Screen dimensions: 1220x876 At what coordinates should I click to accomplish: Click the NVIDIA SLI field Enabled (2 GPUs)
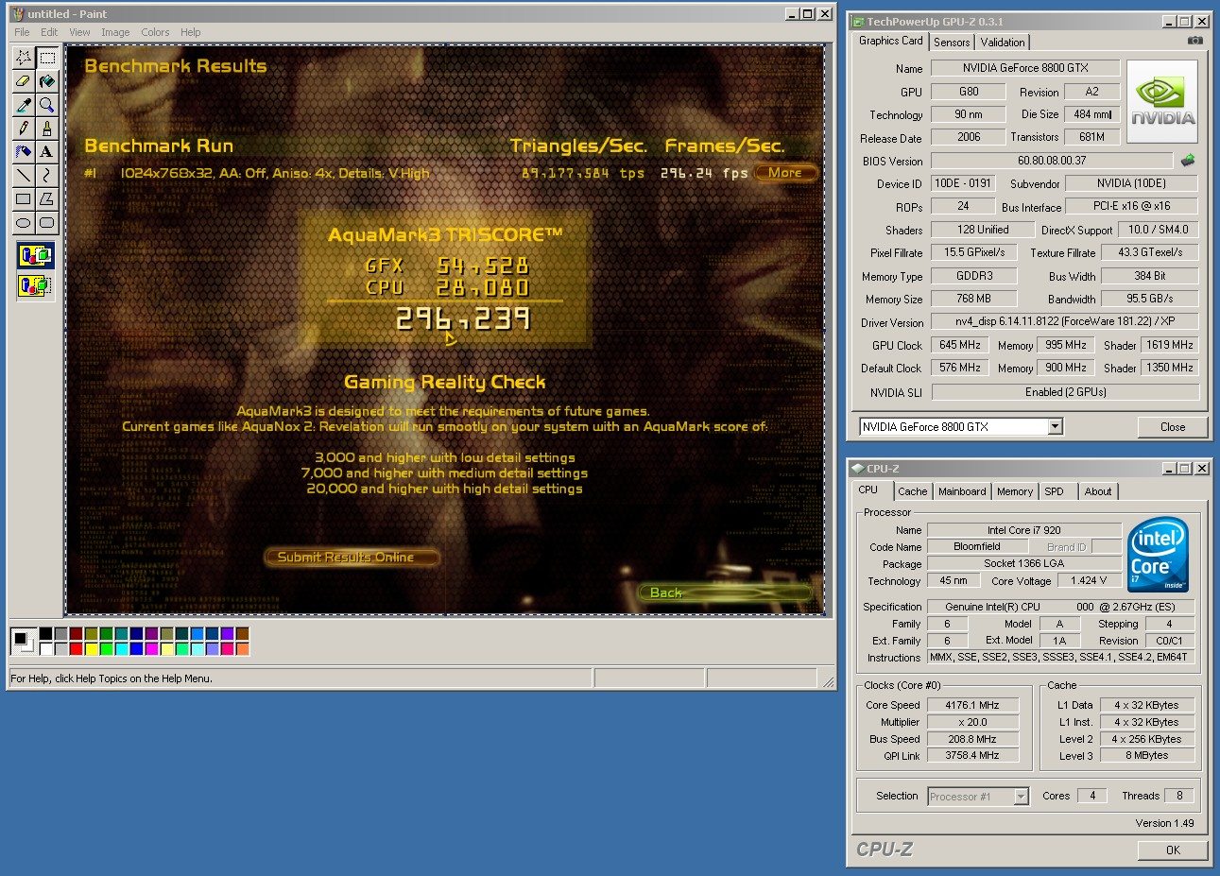point(1065,392)
